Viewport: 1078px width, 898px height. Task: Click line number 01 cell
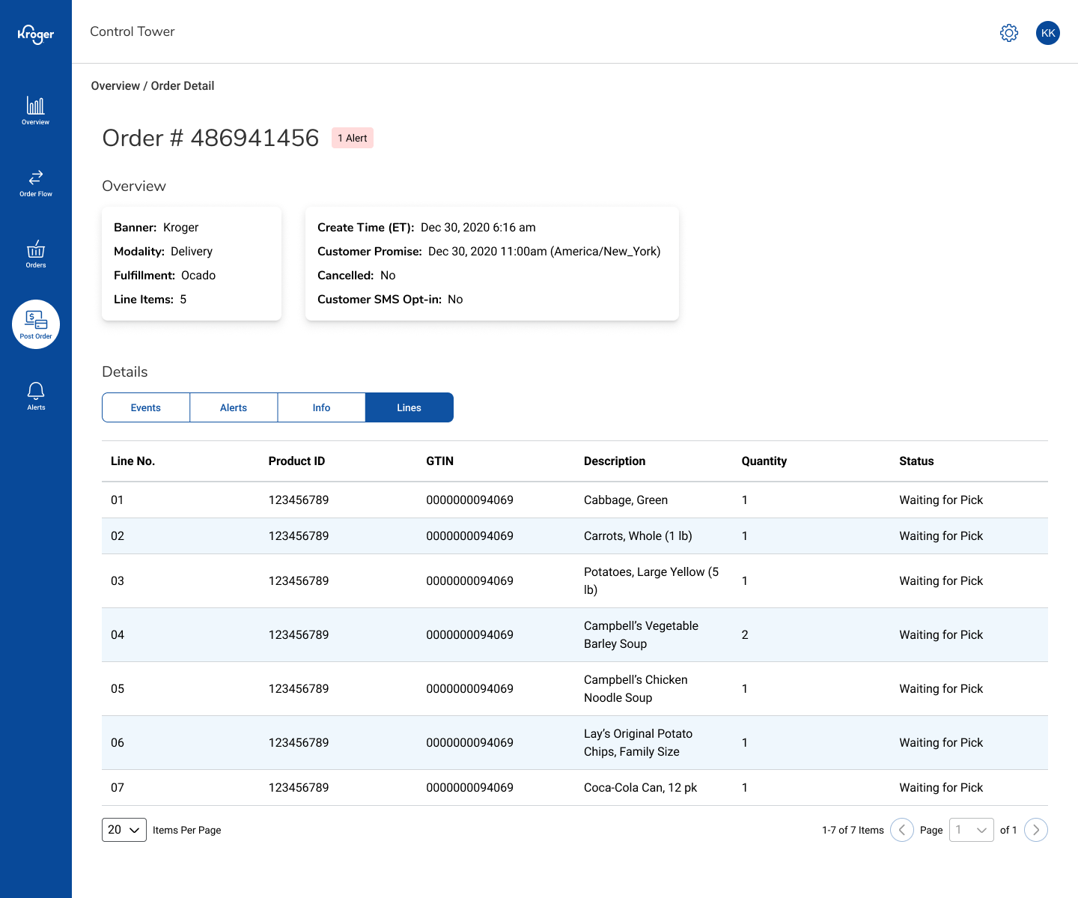tap(118, 500)
